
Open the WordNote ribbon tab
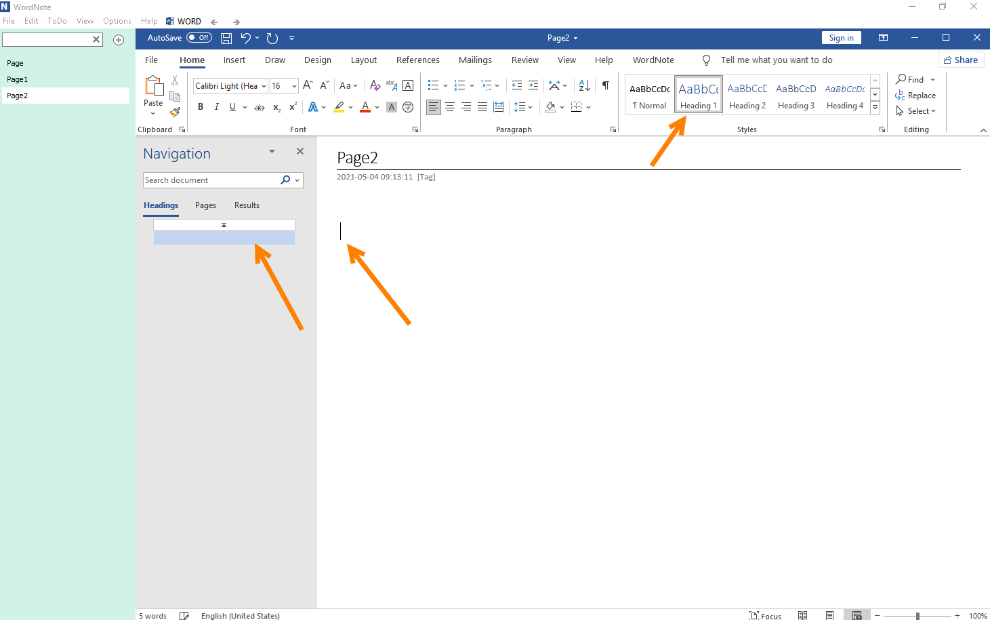pyautogui.click(x=653, y=60)
